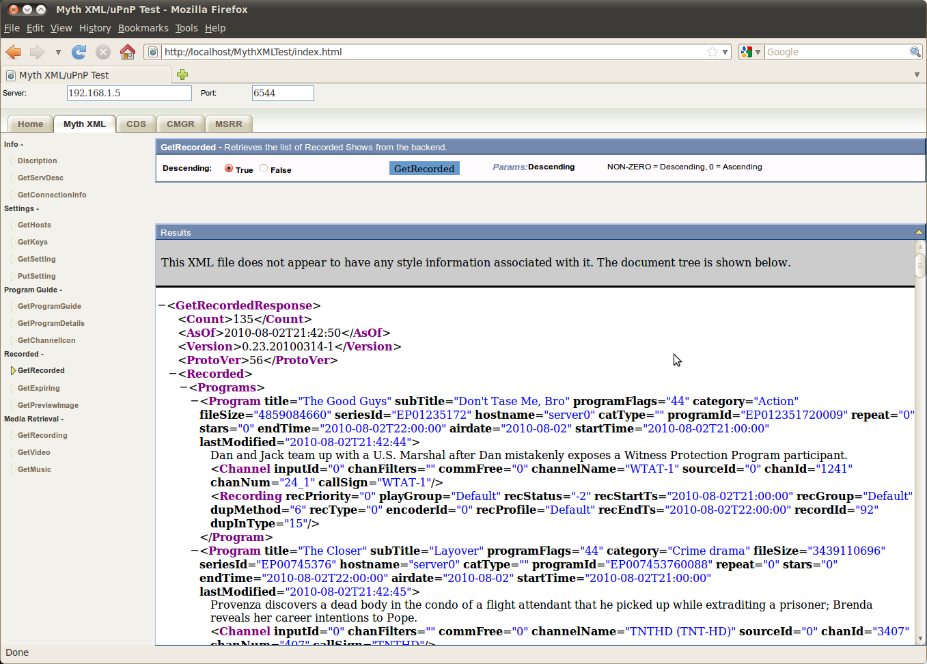Open the GetMusic sidebar link
Screen dimensions: 927x664
pos(34,470)
